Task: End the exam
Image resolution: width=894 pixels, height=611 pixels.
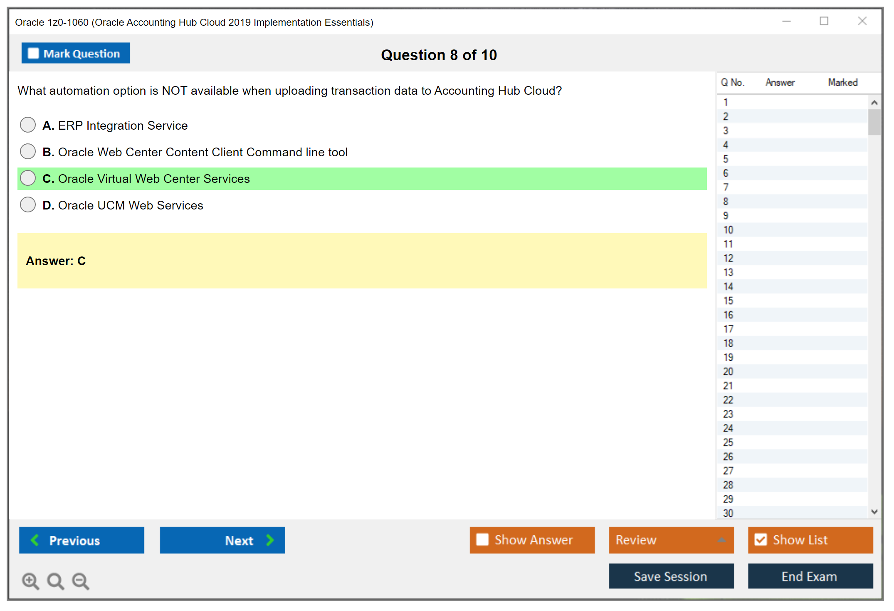Action: coord(810,576)
